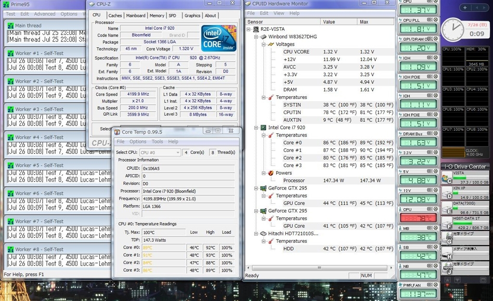The height and width of the screenshot is (301, 493).
Task: Click the analog clock gadget
Action: pos(453,30)
